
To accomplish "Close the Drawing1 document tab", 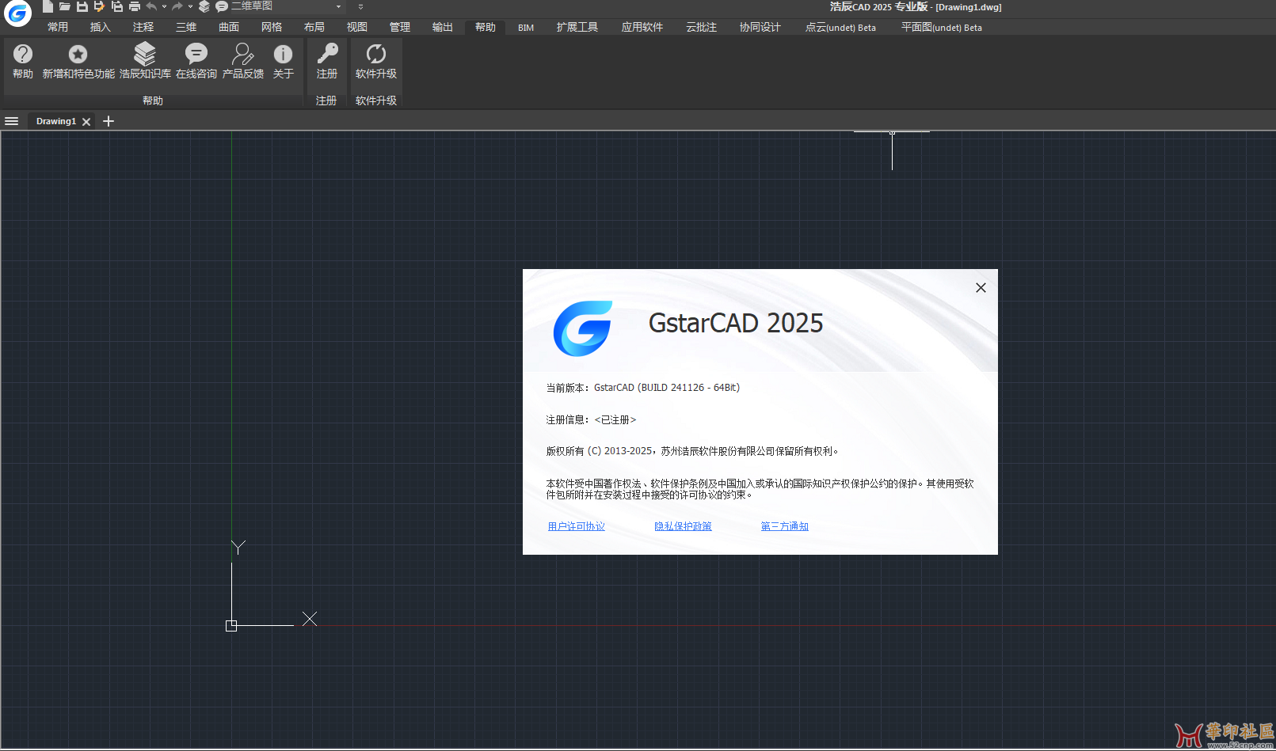I will click(86, 122).
